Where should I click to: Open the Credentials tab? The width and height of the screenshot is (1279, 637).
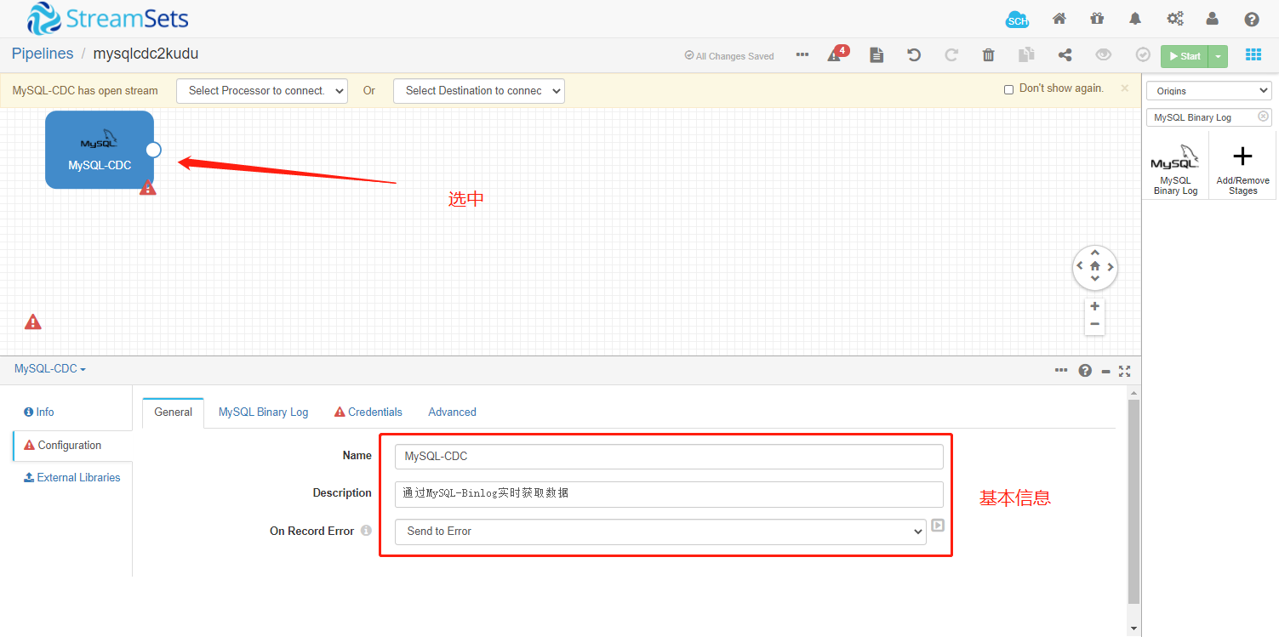point(368,412)
